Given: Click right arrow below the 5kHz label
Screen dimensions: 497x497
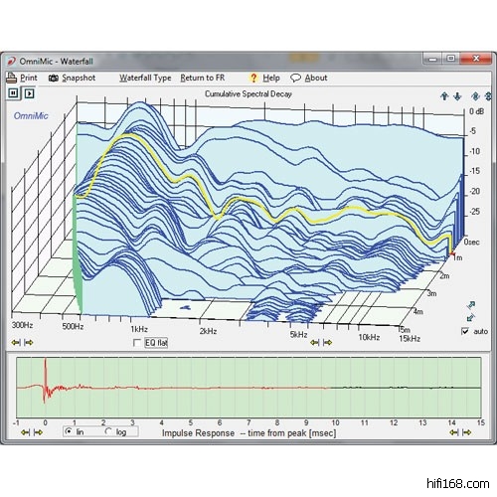Looking at the screenshot, I should coord(327,342).
